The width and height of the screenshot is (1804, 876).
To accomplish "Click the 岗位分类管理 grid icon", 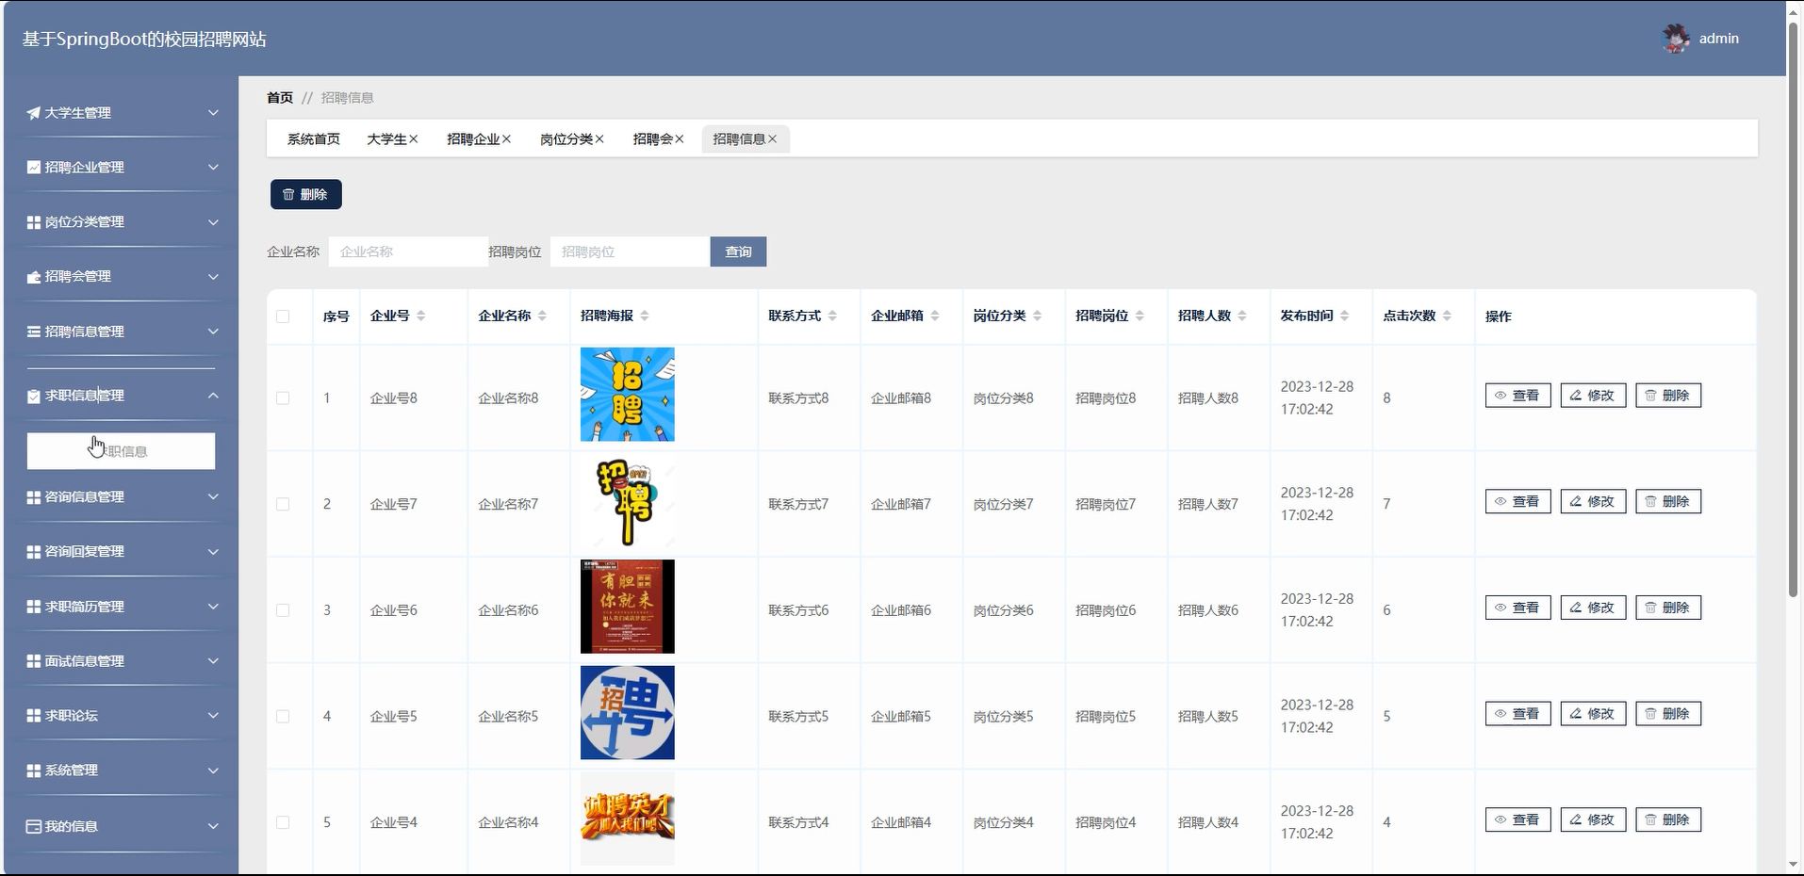I will click(x=34, y=222).
